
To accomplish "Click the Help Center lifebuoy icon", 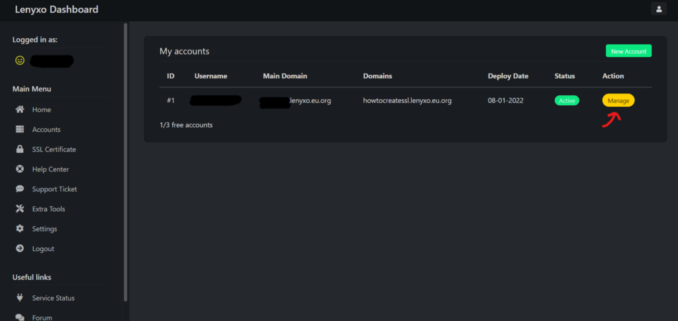I will pos(20,169).
